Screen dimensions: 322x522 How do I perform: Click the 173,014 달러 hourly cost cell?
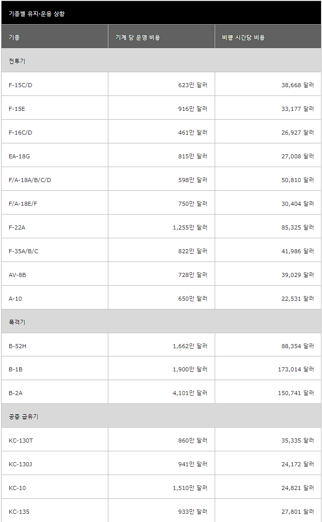(296, 369)
